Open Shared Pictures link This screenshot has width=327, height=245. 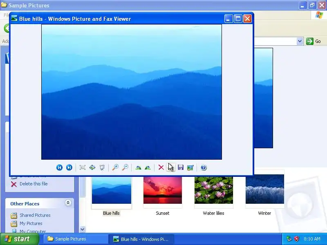[35, 215]
